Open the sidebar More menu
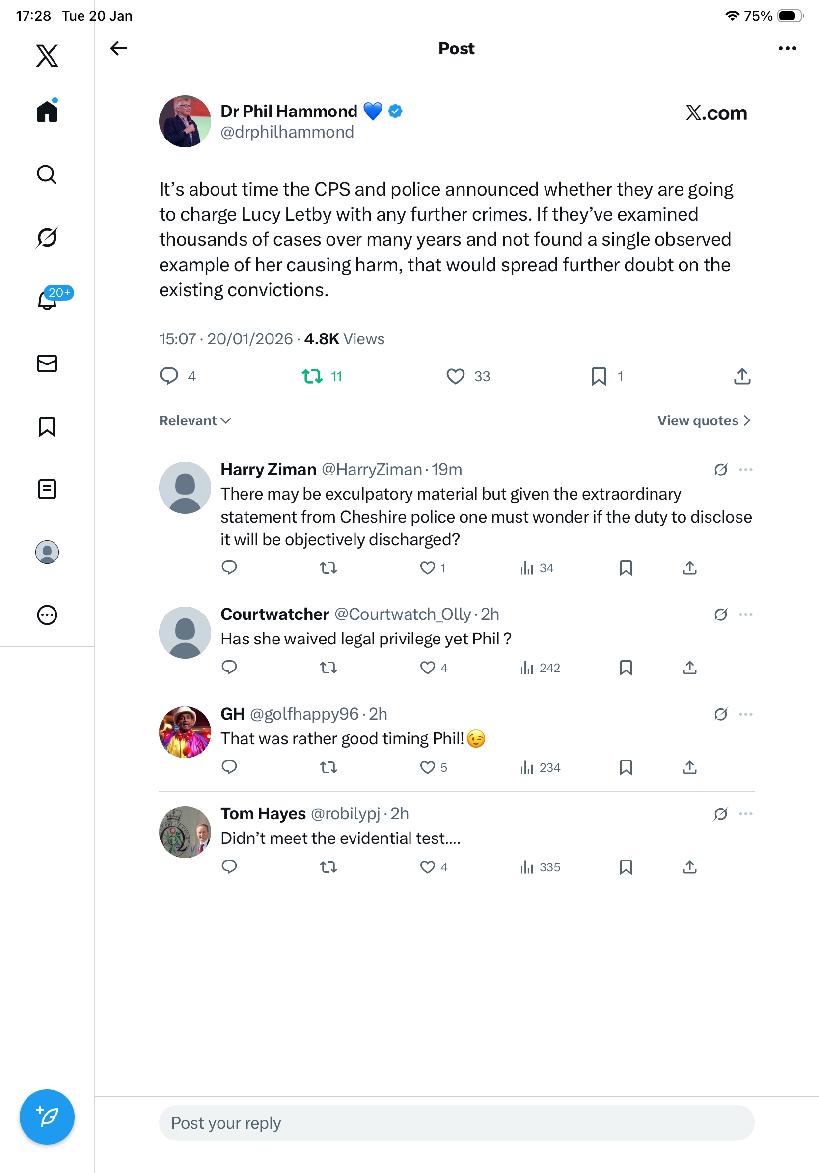 [47, 615]
